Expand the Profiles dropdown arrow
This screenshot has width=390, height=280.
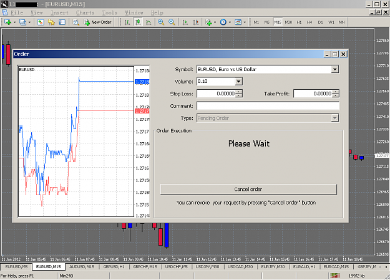(x=29, y=22)
